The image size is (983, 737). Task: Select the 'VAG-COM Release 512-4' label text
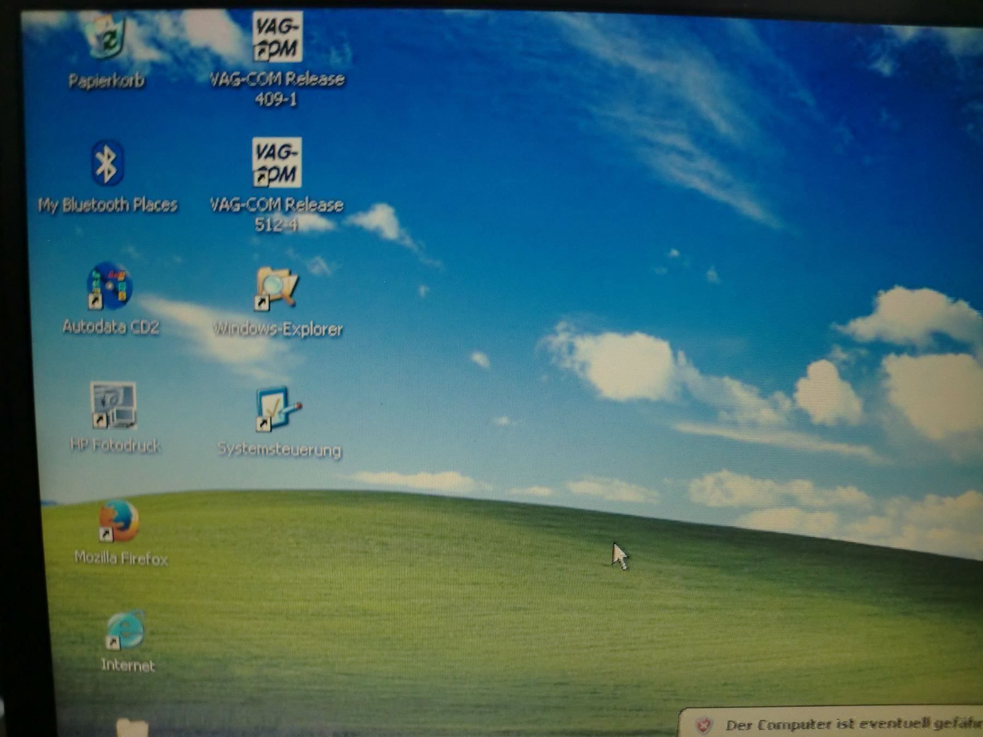pyautogui.click(x=276, y=214)
